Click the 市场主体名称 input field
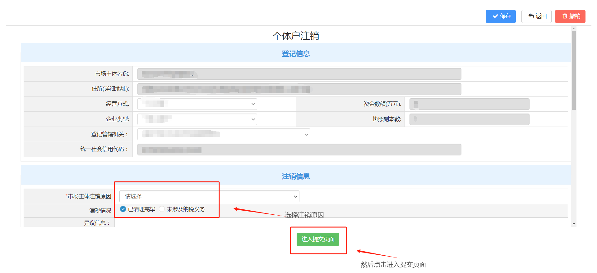The height and width of the screenshot is (273, 597). [x=299, y=74]
